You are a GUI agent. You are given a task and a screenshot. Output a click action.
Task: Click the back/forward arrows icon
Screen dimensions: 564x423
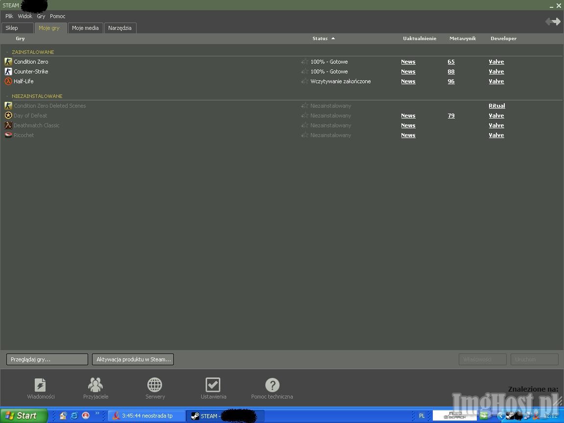pyautogui.click(x=553, y=22)
